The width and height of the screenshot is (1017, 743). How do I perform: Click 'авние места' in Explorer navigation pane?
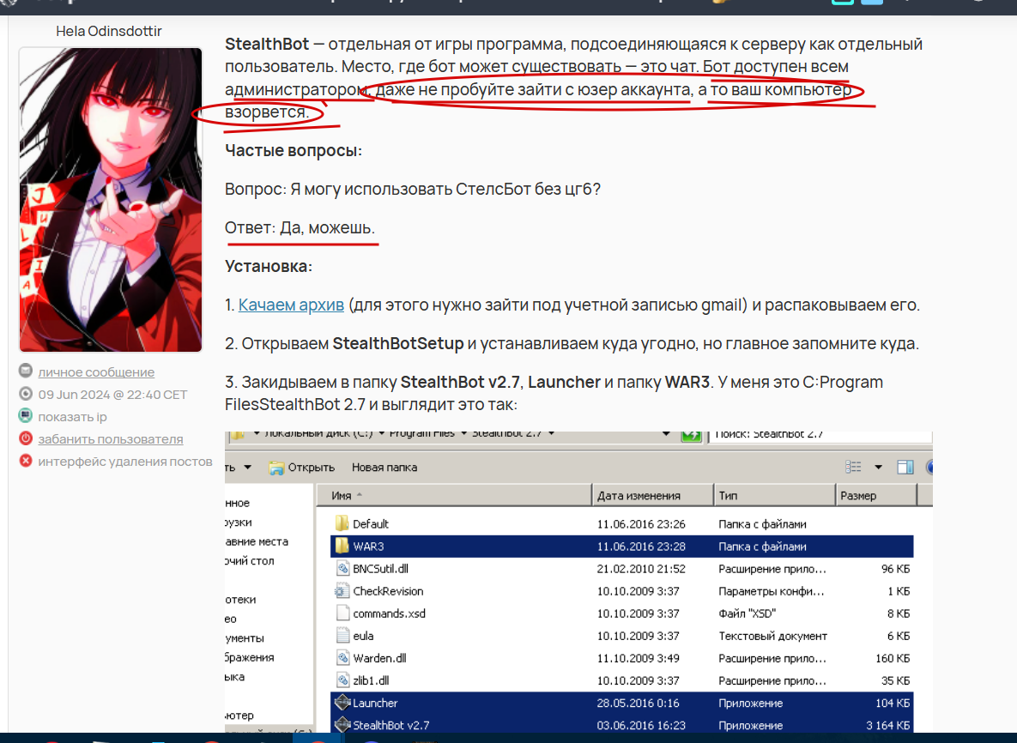[x=257, y=541]
